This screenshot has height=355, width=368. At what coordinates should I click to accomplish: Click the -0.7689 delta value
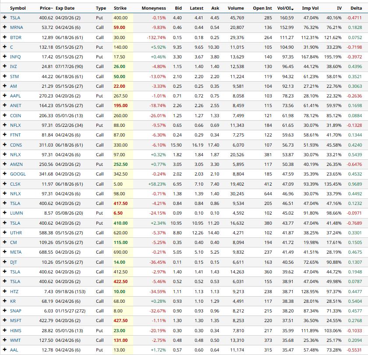[354, 223]
